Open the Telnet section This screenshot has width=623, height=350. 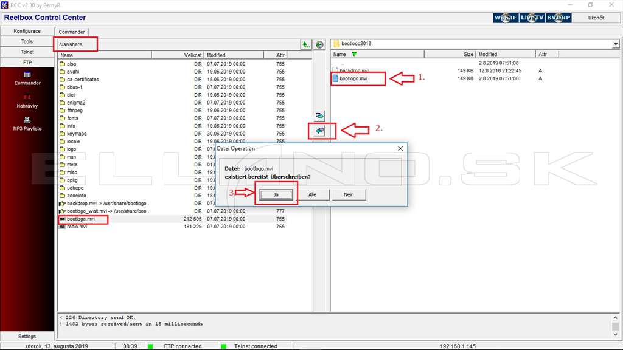pyautogui.click(x=27, y=52)
